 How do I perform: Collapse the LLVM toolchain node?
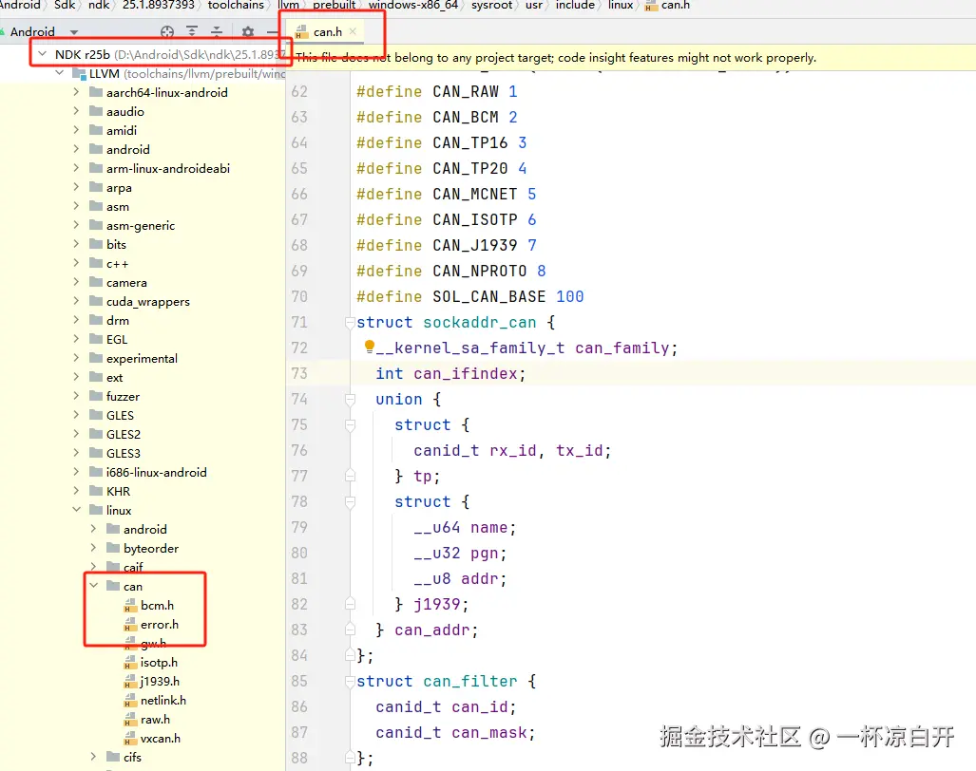(60, 73)
